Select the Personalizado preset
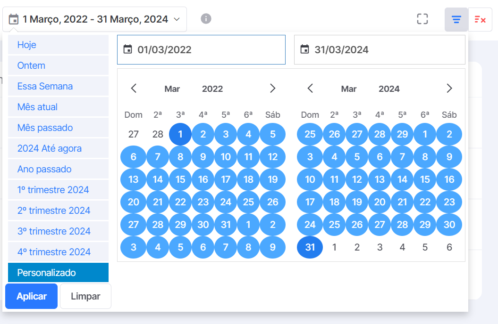498x324 pixels. tap(58, 273)
